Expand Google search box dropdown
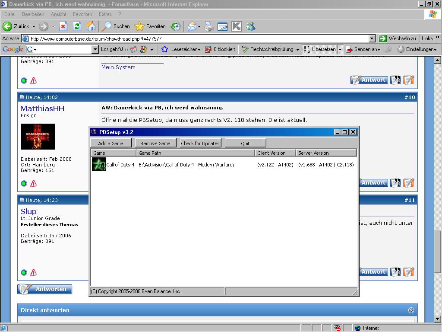 (95, 49)
